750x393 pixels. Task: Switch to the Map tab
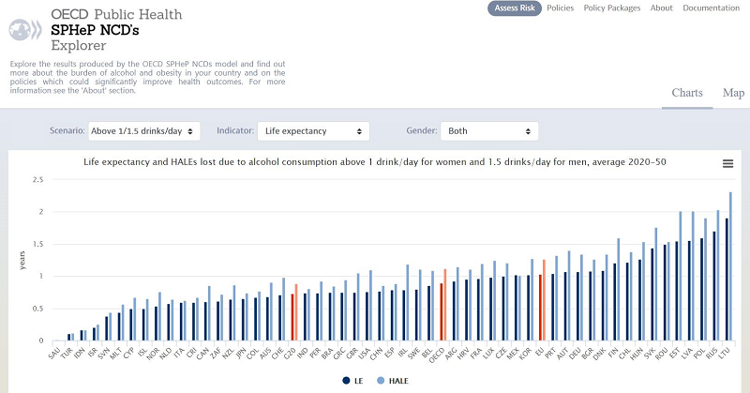coord(733,93)
